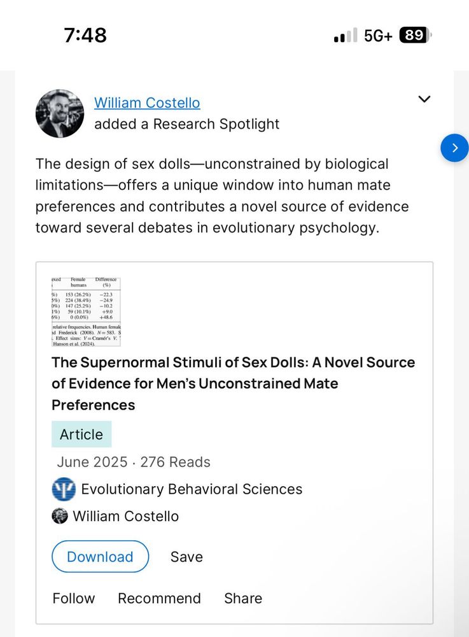Recommend this article
The image size is (469, 637).
coord(159,598)
